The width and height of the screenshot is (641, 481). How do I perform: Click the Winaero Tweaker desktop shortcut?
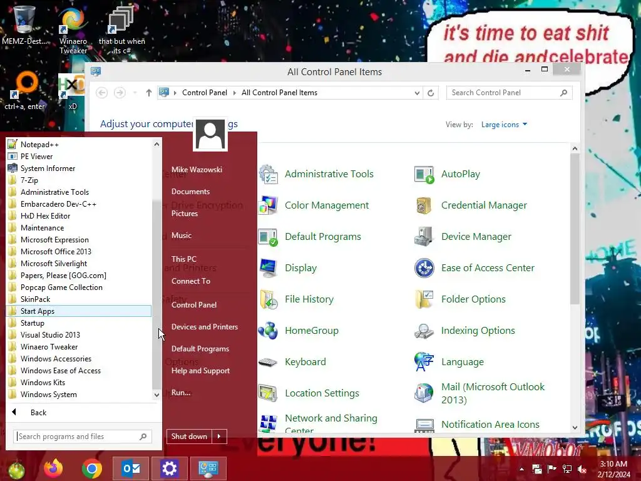click(73, 31)
